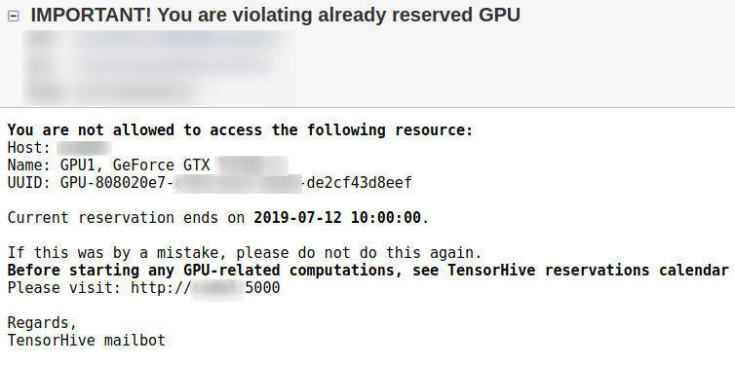Click the 'TensorHive reservations calendar' phrase
735x365 pixels.
coord(588,271)
